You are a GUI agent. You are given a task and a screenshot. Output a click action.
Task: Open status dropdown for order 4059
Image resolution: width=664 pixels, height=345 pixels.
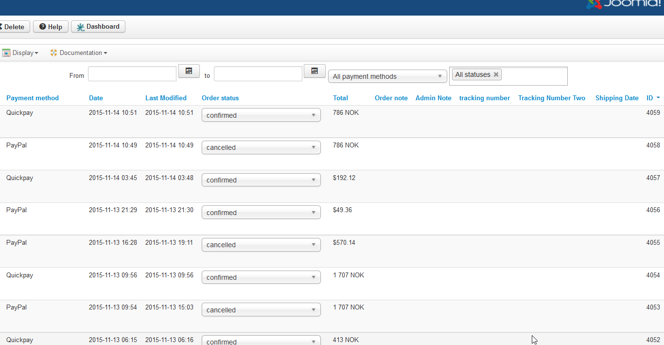point(261,115)
